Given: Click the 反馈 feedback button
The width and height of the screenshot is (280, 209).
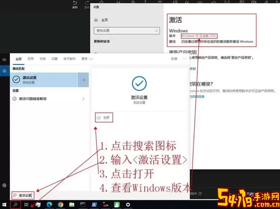Looking at the screenshot, I should [174, 59].
